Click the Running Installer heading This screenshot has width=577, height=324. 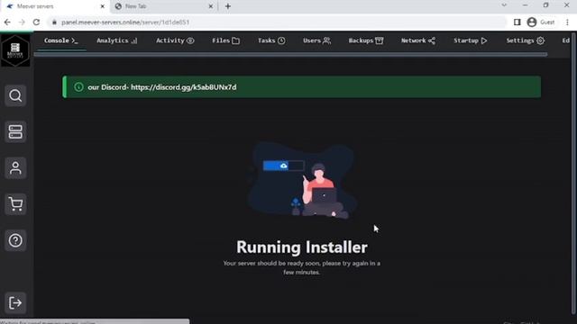point(302,247)
